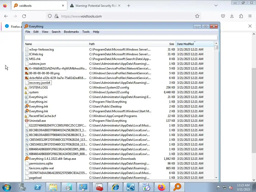Save page to Pocket in Firefox
Screen dimensions: 256x192
point(223,16)
